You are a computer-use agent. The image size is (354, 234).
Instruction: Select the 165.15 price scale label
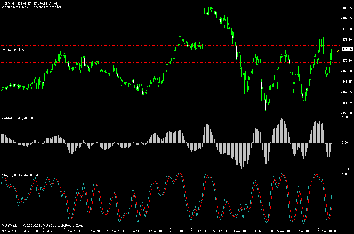point(347,82)
